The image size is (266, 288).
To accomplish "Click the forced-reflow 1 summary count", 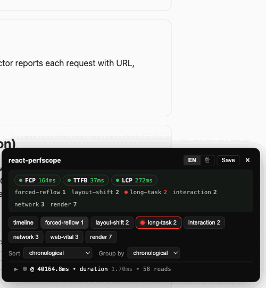I will [40, 192].
